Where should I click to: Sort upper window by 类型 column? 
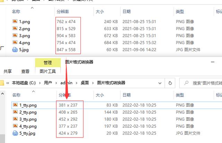180,11
